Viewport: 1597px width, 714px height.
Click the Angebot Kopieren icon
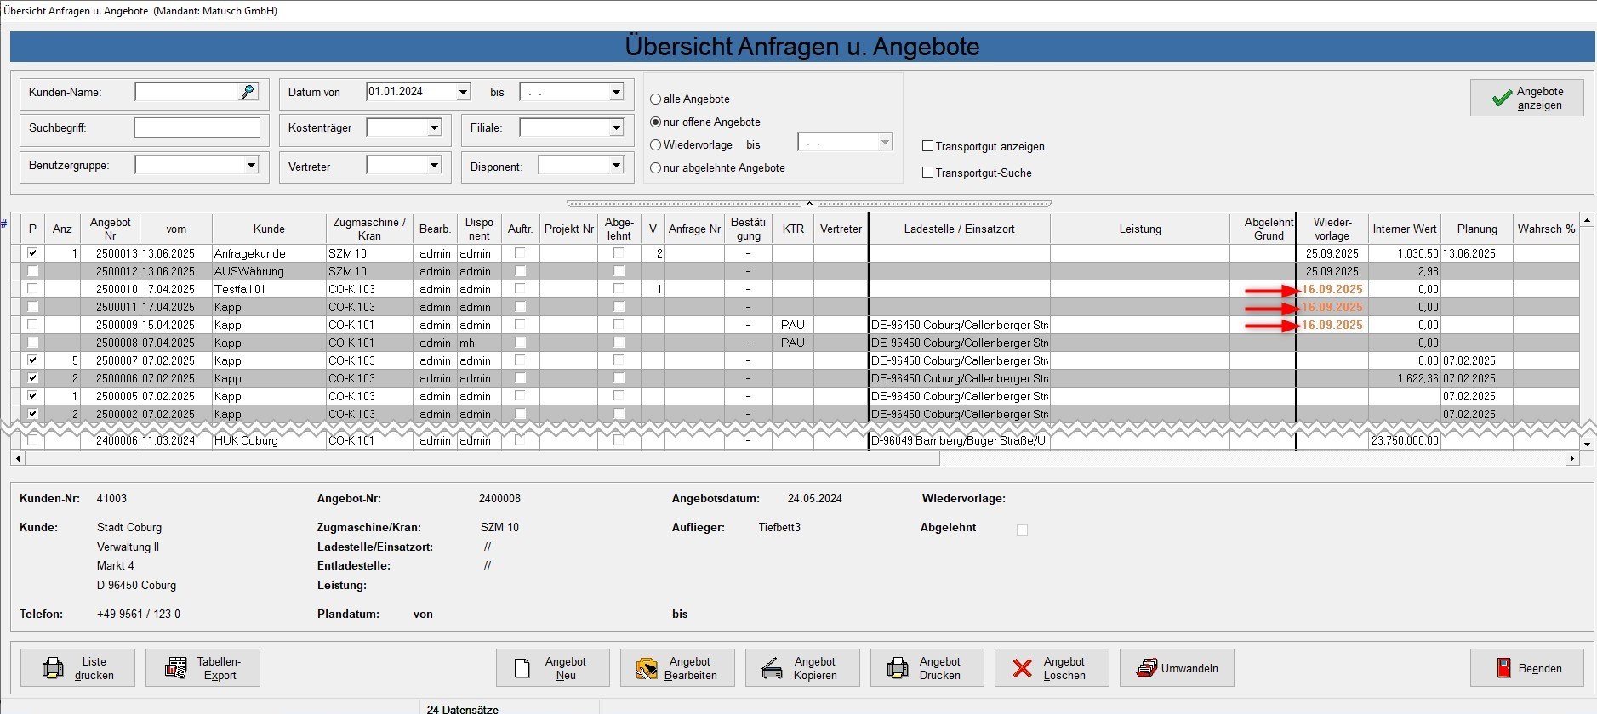[x=772, y=669]
